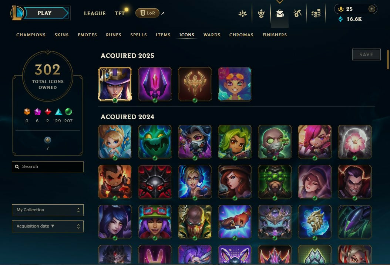
Task: Click the League of Legends logo icon
Action: (17, 13)
